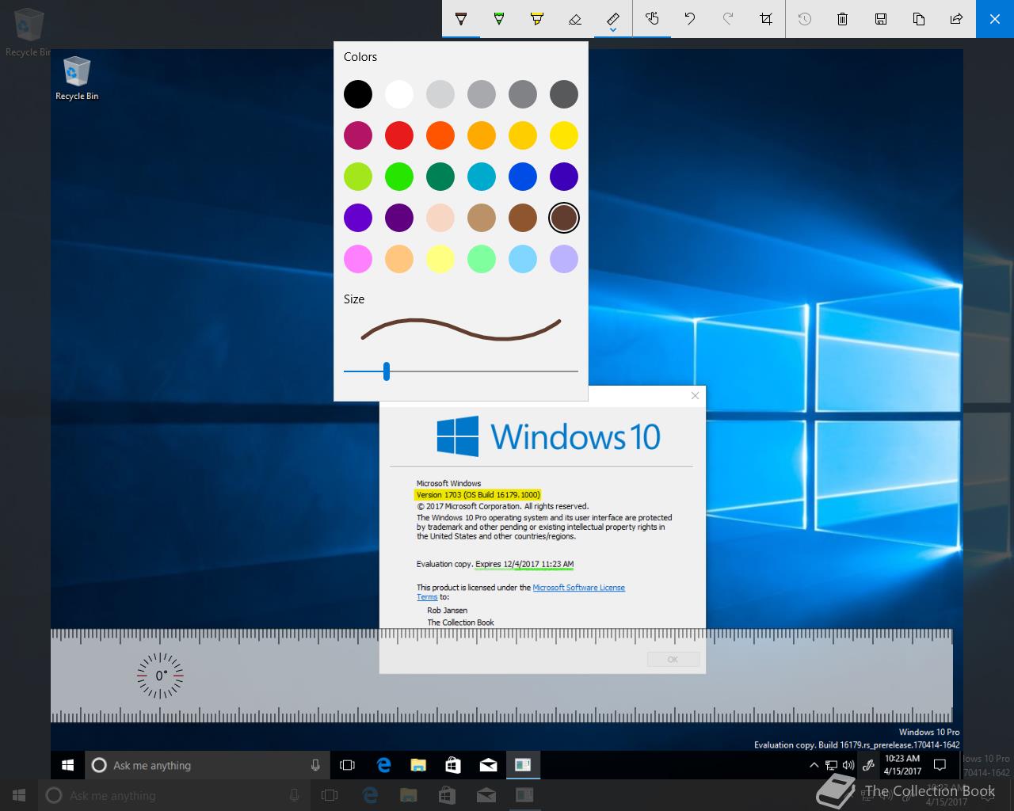The width and height of the screenshot is (1014, 811).
Task: Pick the bright green color swatch
Action: 399,177
